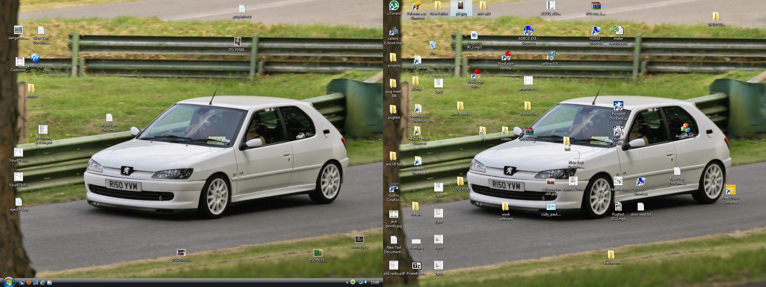Click the taskbar clock showing 13:09
The height and width of the screenshot is (287, 766).
tap(375, 282)
